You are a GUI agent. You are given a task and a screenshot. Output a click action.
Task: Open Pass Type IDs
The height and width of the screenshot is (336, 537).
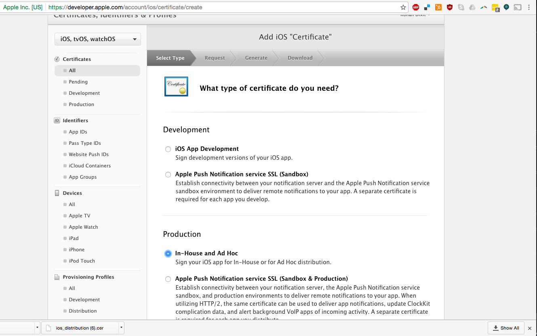click(x=85, y=143)
